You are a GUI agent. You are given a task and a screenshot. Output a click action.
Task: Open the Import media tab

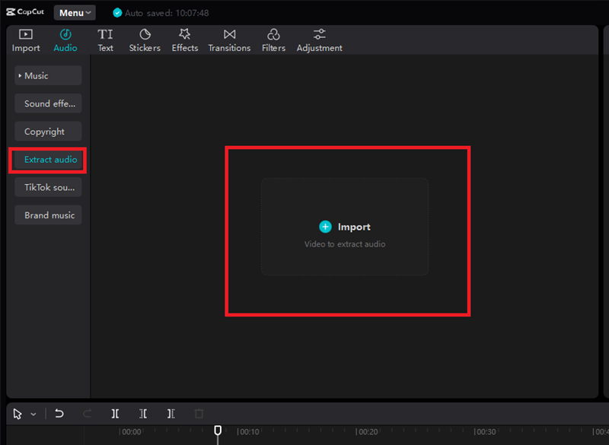point(26,40)
